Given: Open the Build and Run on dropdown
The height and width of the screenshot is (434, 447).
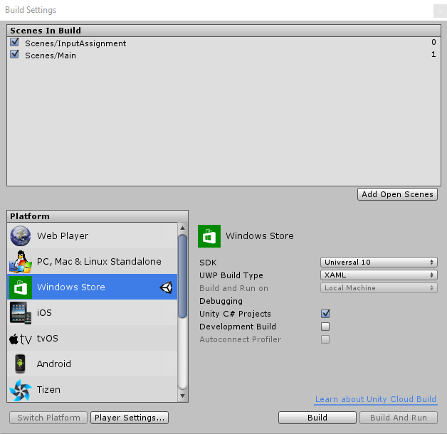Looking at the screenshot, I should tap(379, 288).
